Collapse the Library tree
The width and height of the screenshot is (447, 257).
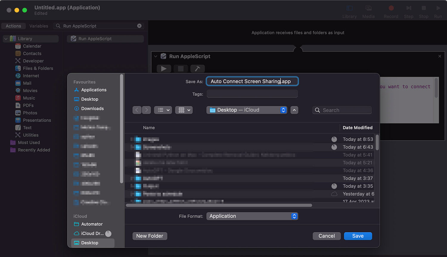click(6, 39)
